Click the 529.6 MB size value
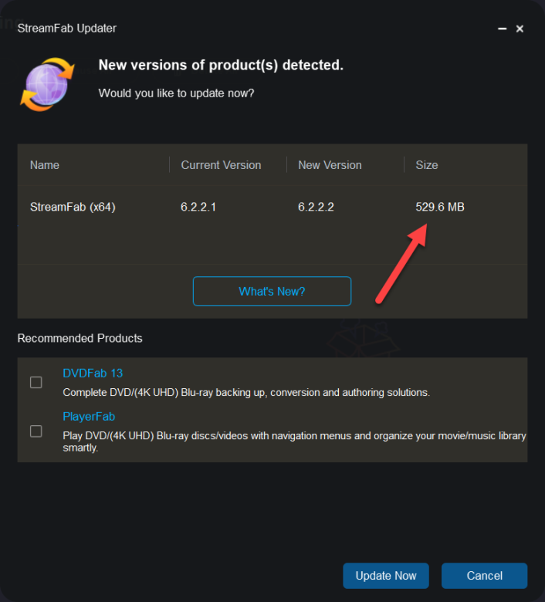 (x=440, y=207)
